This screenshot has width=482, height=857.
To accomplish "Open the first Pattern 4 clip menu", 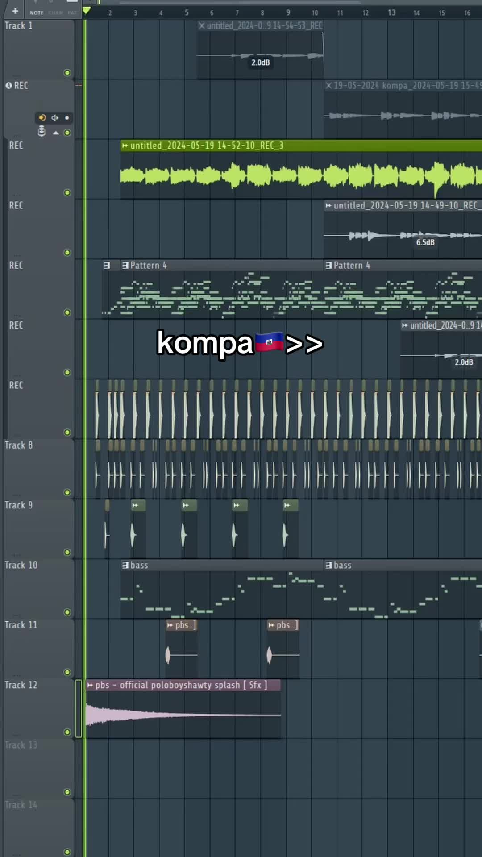I will [125, 266].
